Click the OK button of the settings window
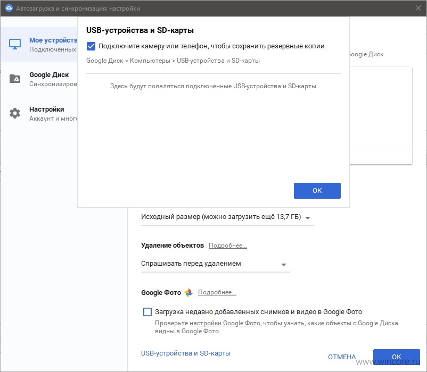 click(x=396, y=357)
